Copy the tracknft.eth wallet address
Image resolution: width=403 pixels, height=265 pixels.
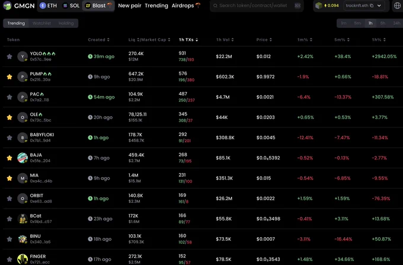point(372,5)
